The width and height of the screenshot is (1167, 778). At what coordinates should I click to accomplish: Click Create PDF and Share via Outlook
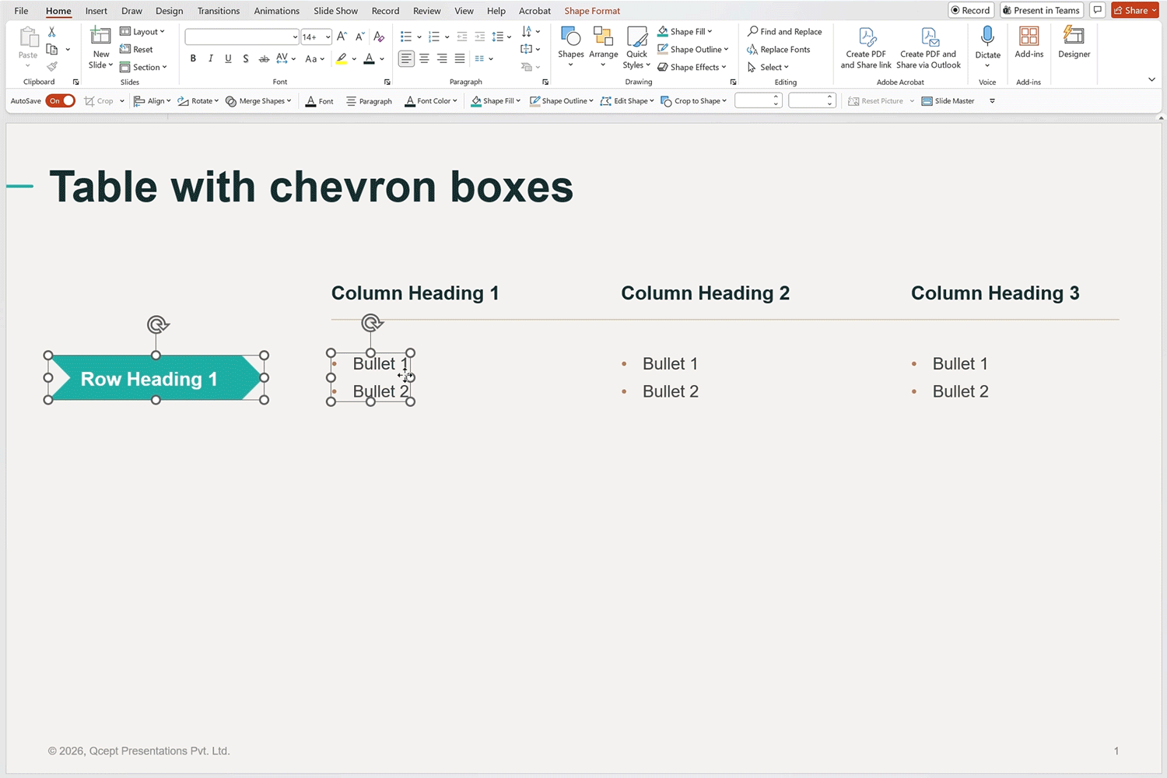point(928,48)
